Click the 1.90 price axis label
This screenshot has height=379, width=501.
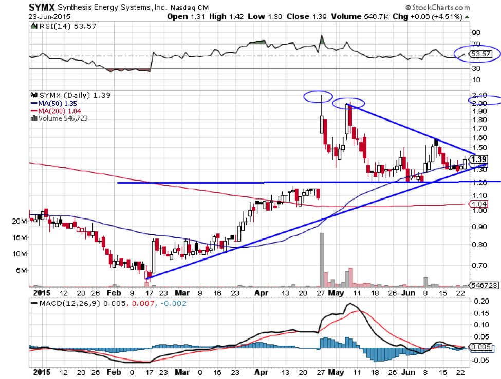tap(479, 111)
